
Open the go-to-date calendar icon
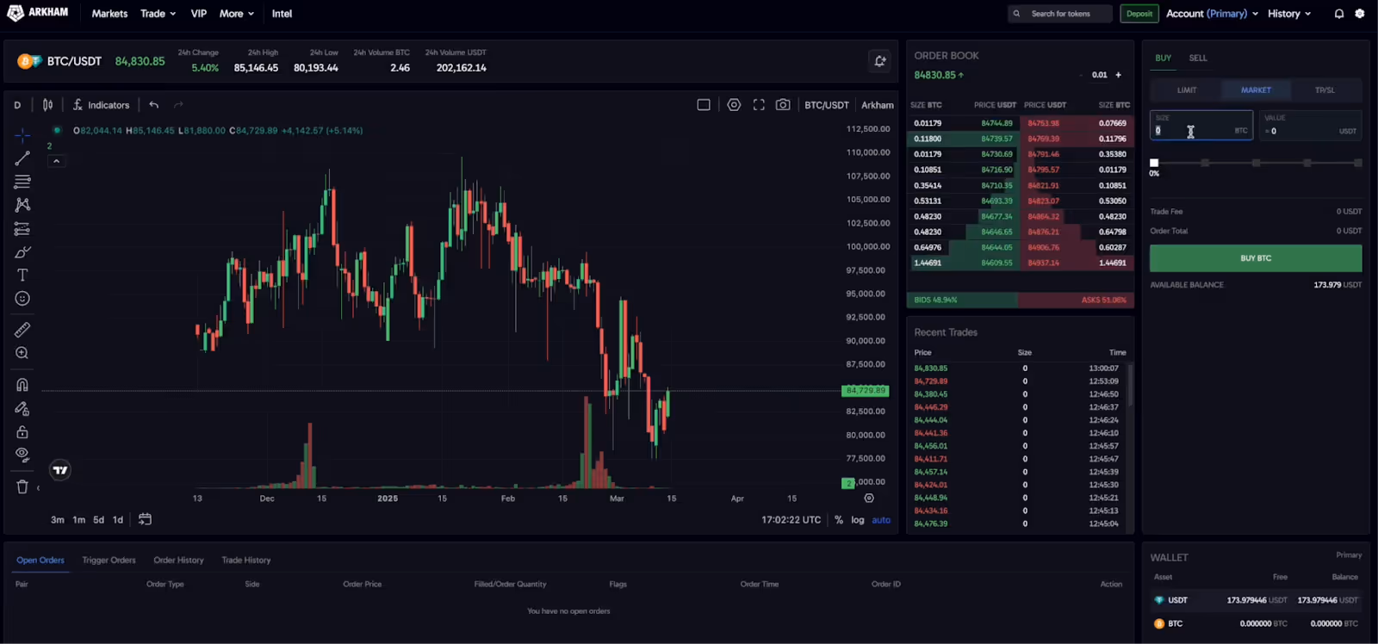pos(145,519)
